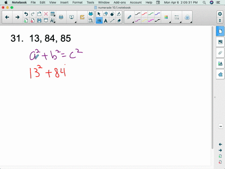Open a notebook file with the Open icon

pyautogui.click(x=39, y=14)
